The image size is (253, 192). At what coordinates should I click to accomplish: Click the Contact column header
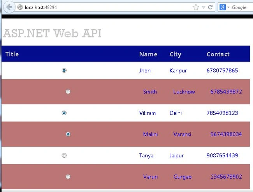[x=218, y=54]
